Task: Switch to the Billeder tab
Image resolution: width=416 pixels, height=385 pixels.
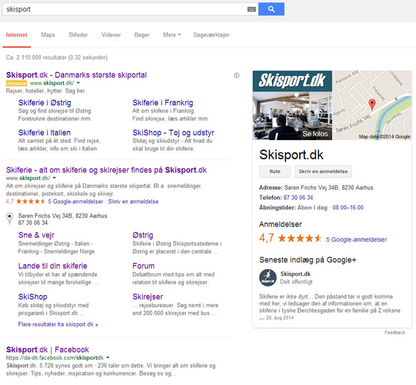Action: [x=78, y=35]
